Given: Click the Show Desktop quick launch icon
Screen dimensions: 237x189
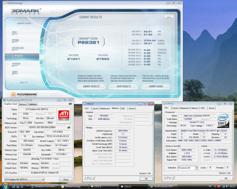Looking at the screenshot, I should click(13, 187).
